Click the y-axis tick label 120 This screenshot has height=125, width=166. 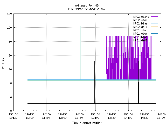tap(9, 14)
